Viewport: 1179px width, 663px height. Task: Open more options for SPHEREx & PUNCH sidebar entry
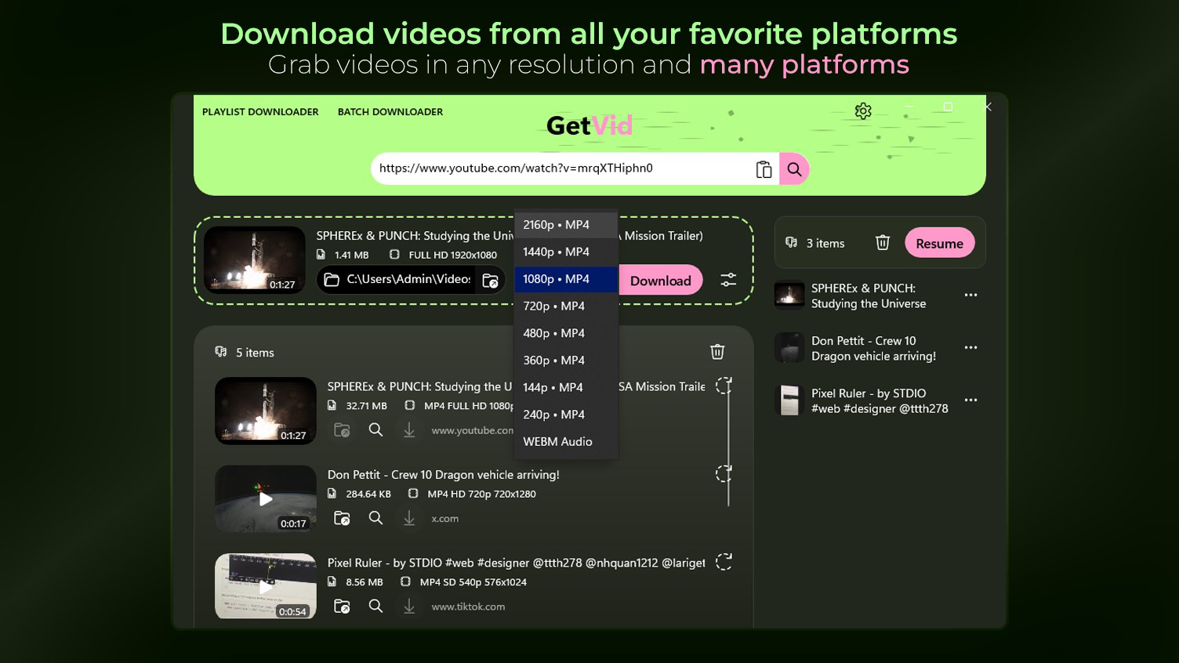click(x=970, y=295)
